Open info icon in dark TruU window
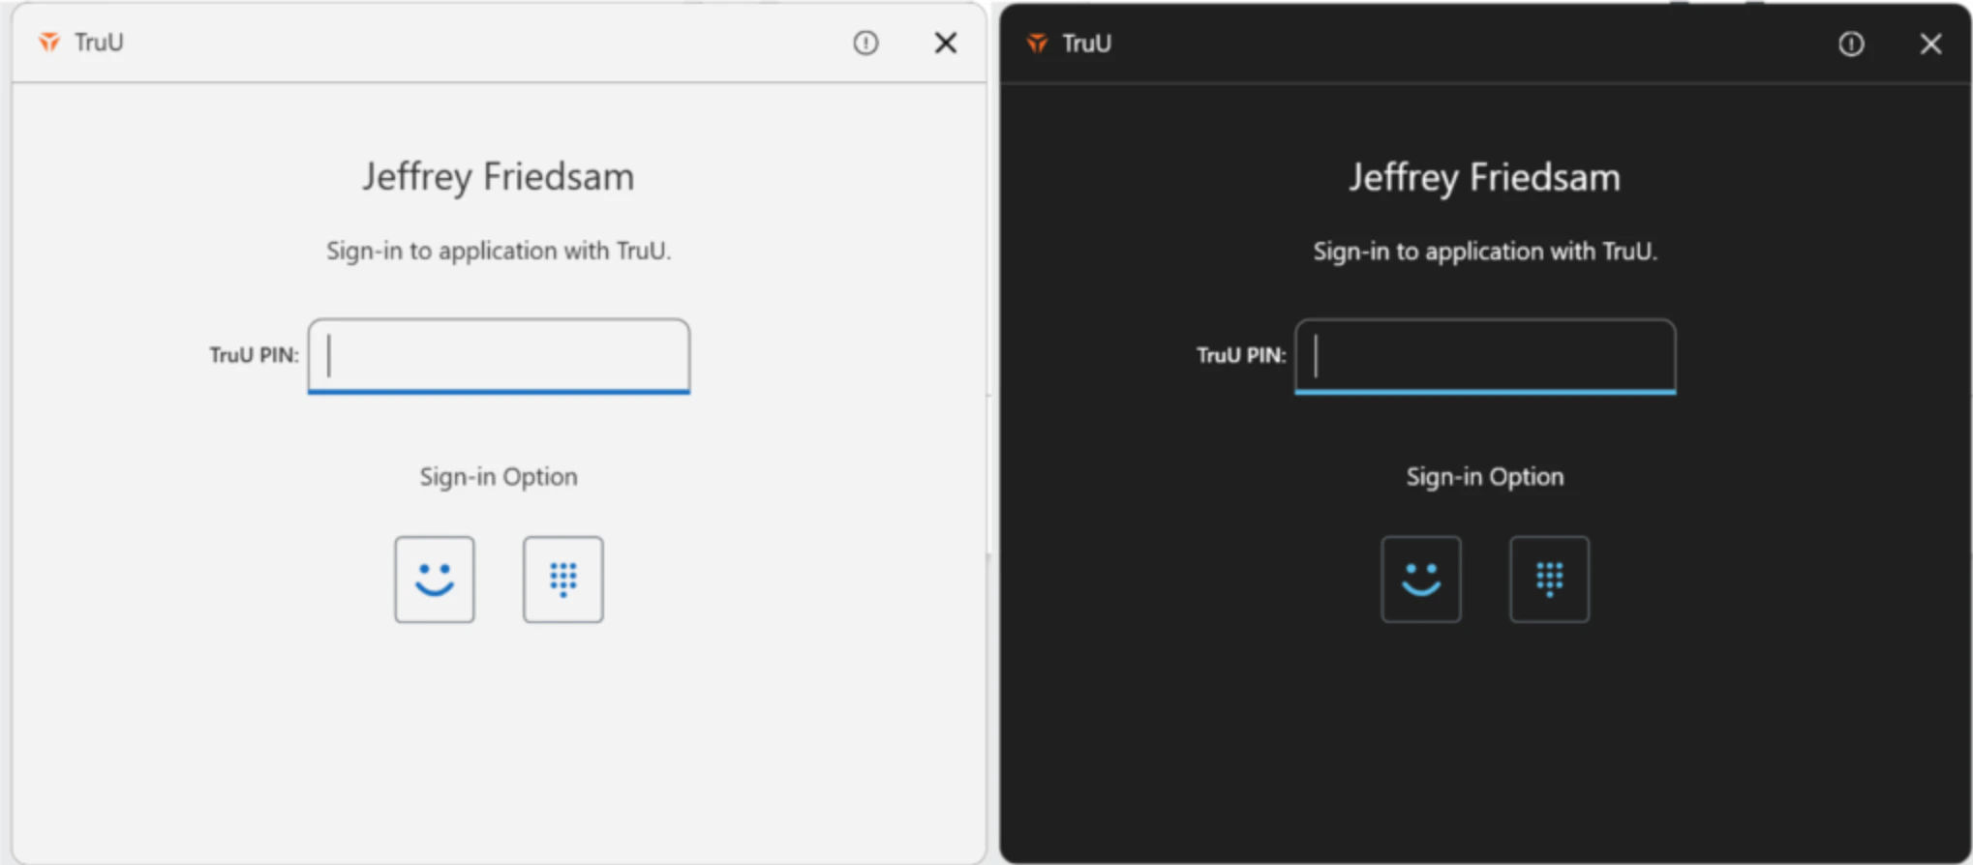1973x865 pixels. 1851,44
